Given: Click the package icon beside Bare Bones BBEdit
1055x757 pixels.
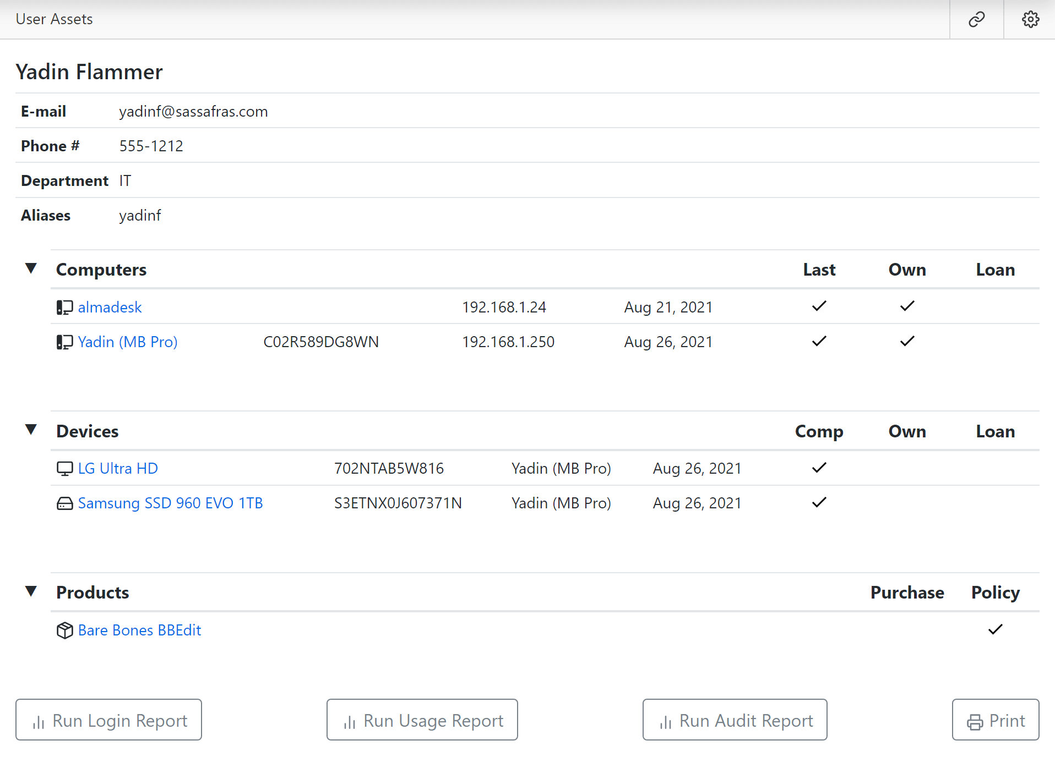Looking at the screenshot, I should 65,630.
